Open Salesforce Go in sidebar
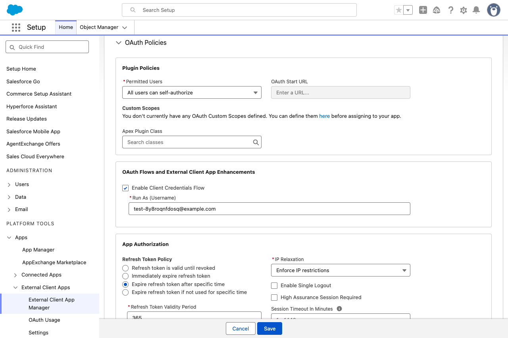 [x=23, y=81]
